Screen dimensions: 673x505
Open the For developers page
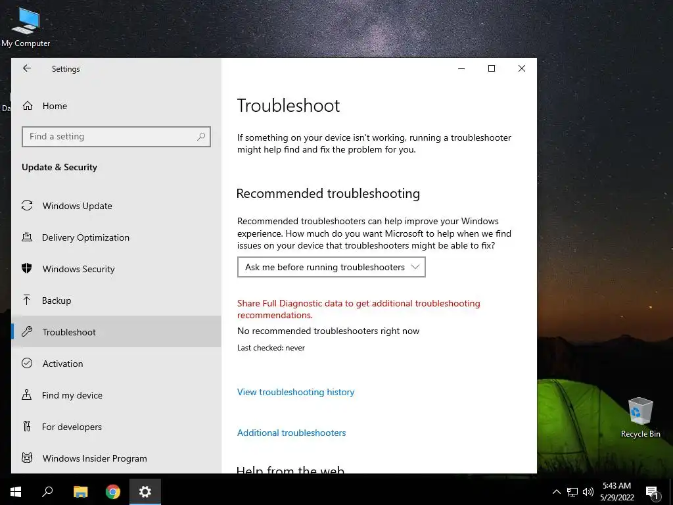click(116, 426)
